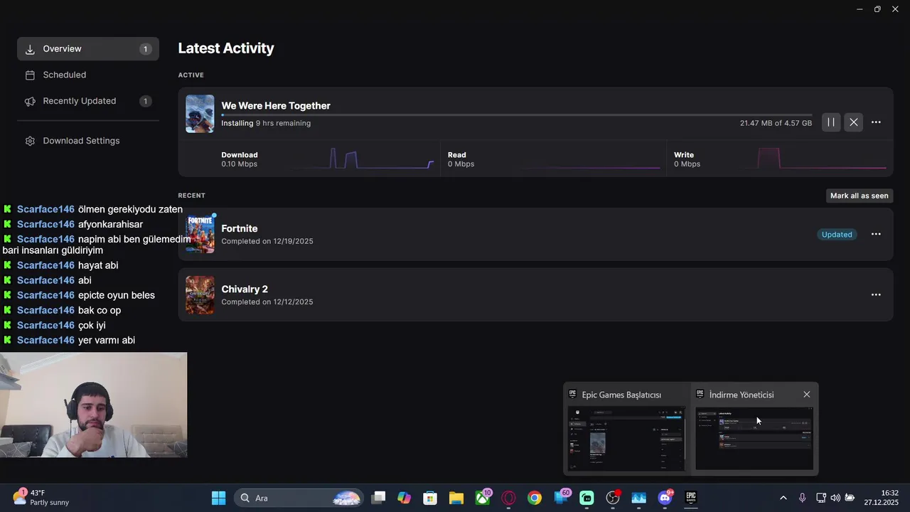Close the İndirme Yöneticisi preview
910x512 pixels.
point(806,395)
